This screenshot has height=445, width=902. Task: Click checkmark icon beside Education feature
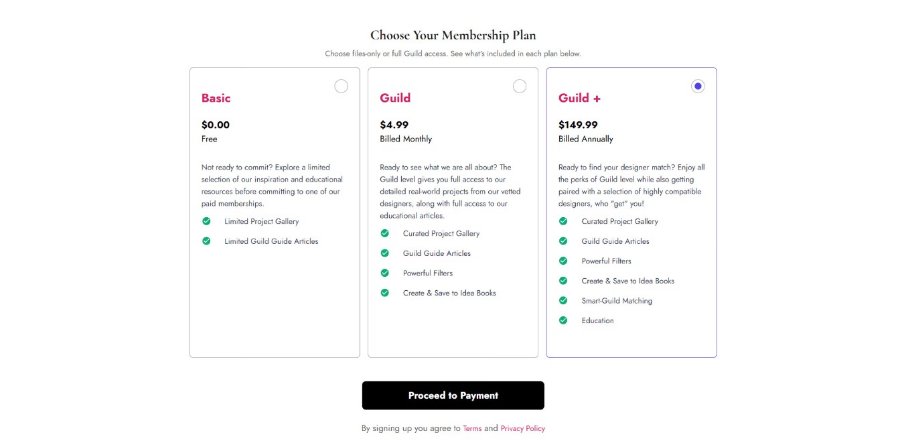click(563, 320)
